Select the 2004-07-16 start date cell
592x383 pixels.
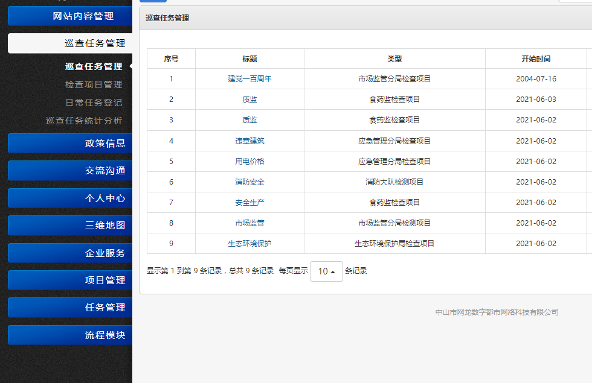click(536, 79)
